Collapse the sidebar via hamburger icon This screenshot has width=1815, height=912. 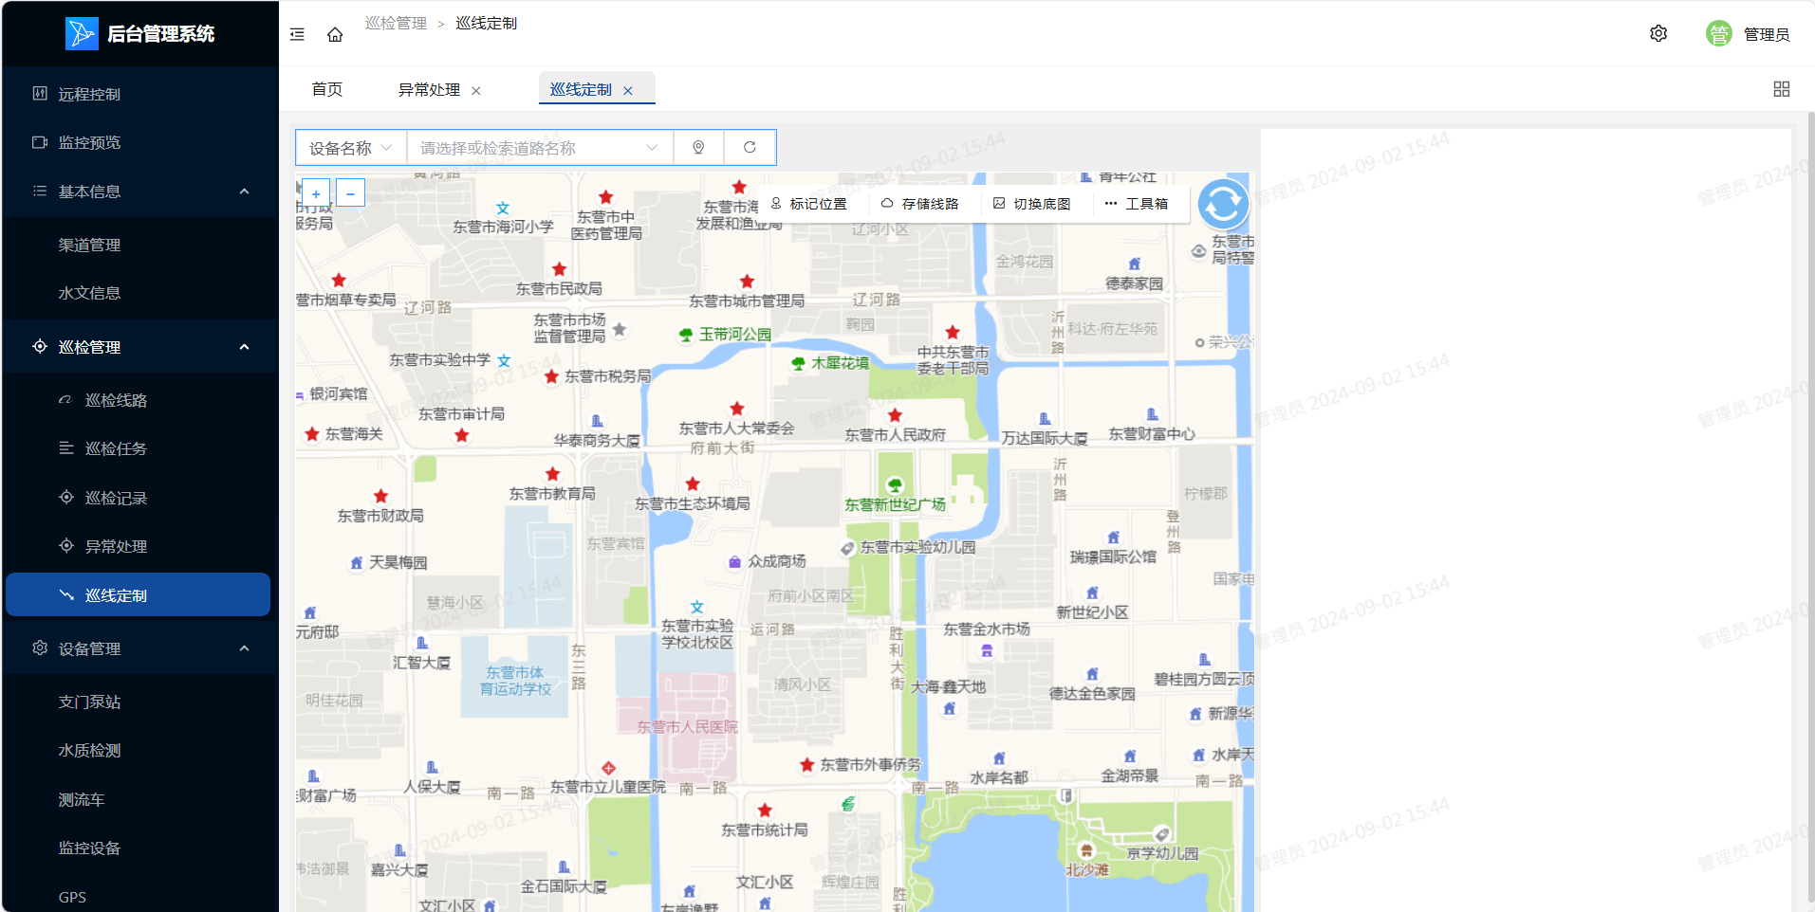(297, 34)
